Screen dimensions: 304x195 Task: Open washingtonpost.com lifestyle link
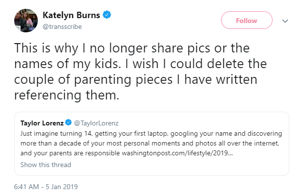click(x=177, y=153)
